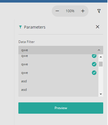The height and width of the screenshot is (125, 108).
Task: Click the scrollbar track below the thumb
Action: coord(101,79)
